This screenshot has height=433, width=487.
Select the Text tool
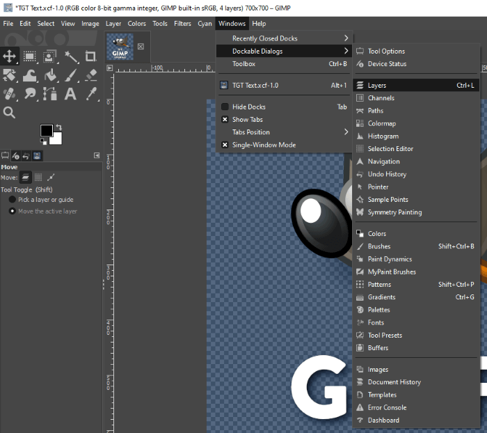click(70, 93)
